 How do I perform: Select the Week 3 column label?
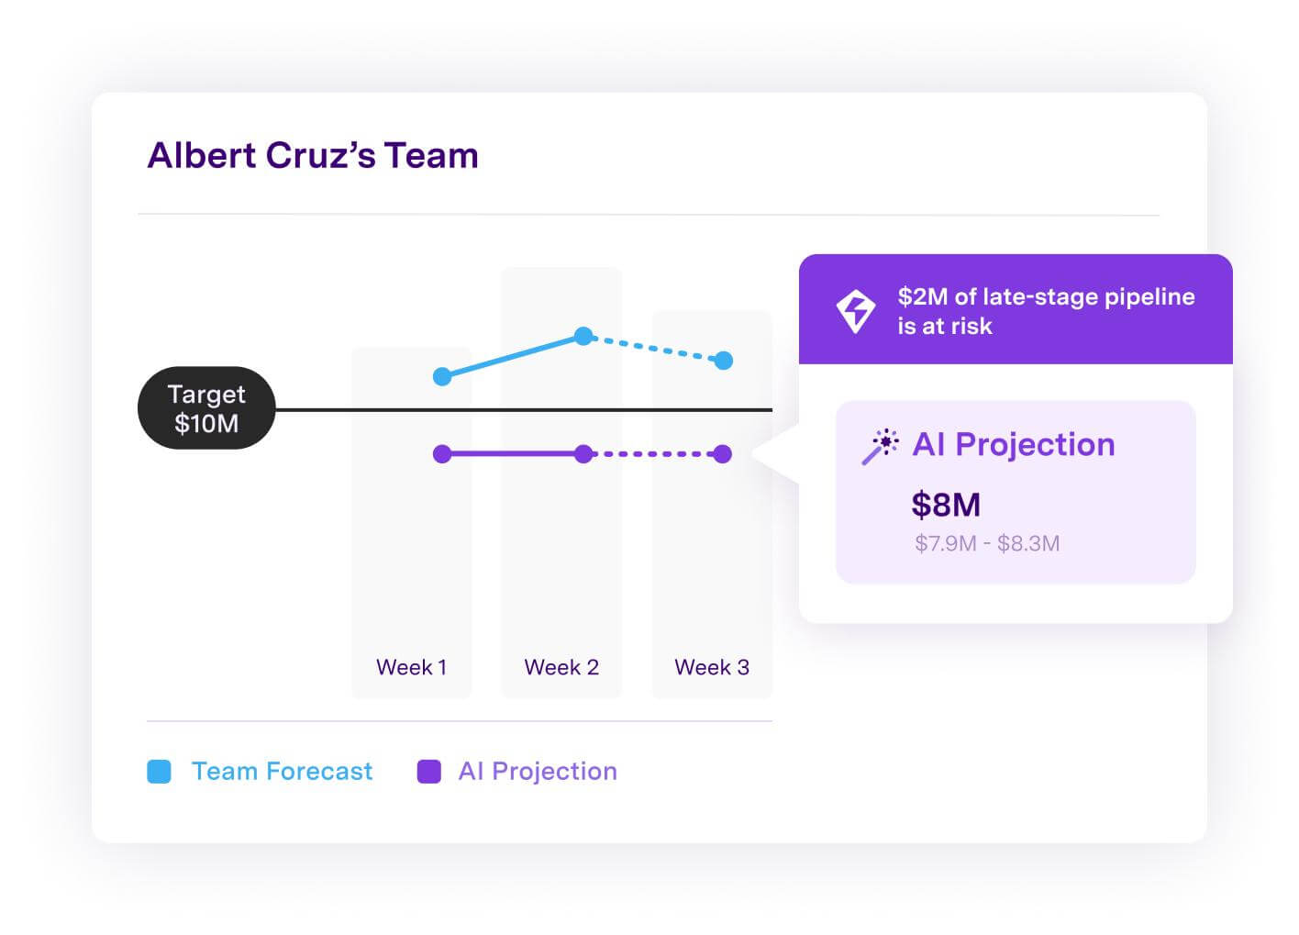(x=712, y=667)
